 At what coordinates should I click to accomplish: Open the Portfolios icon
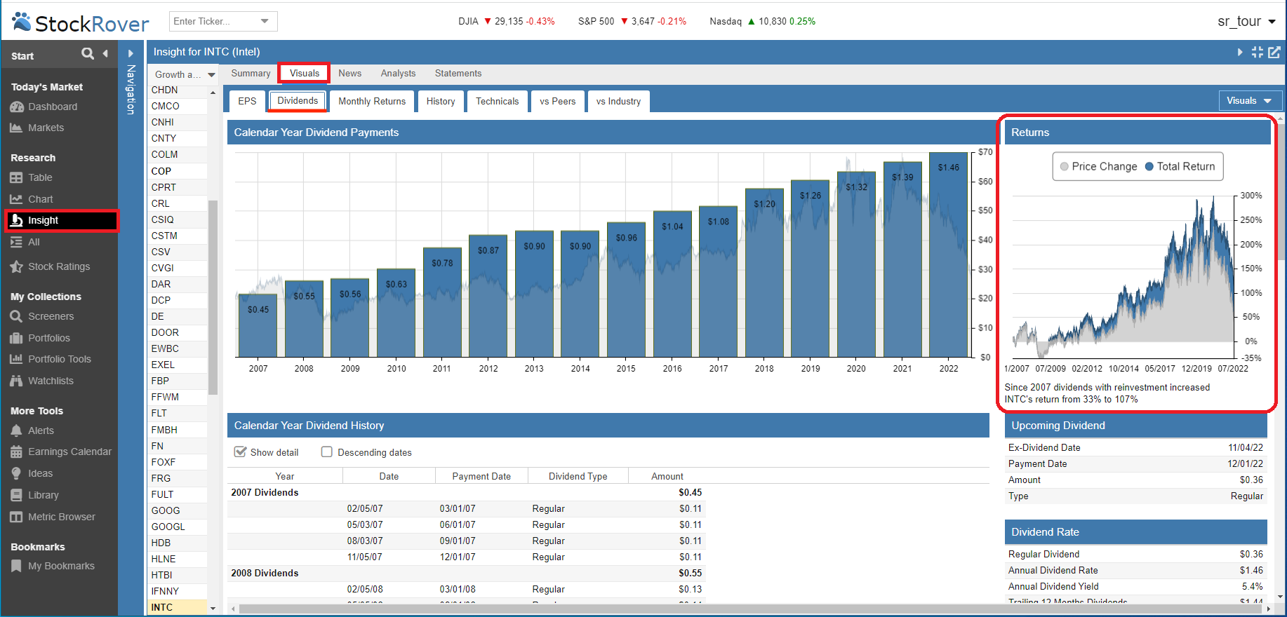point(17,338)
